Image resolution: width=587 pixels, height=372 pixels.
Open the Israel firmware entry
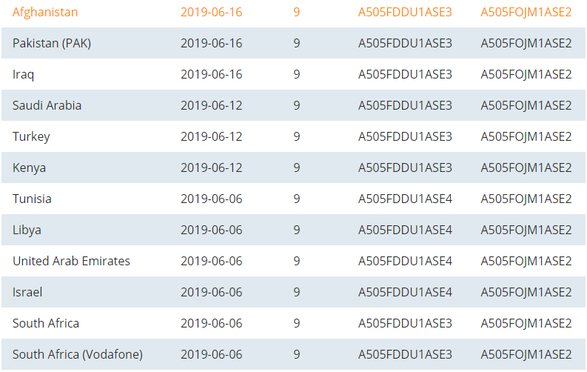pyautogui.click(x=293, y=292)
